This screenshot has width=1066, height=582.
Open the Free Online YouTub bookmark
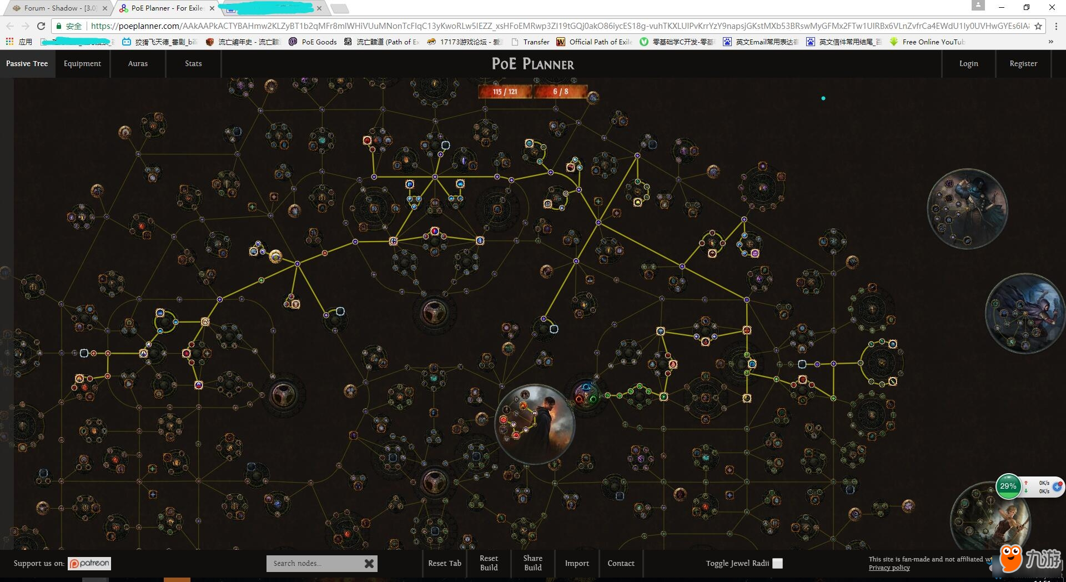(927, 42)
